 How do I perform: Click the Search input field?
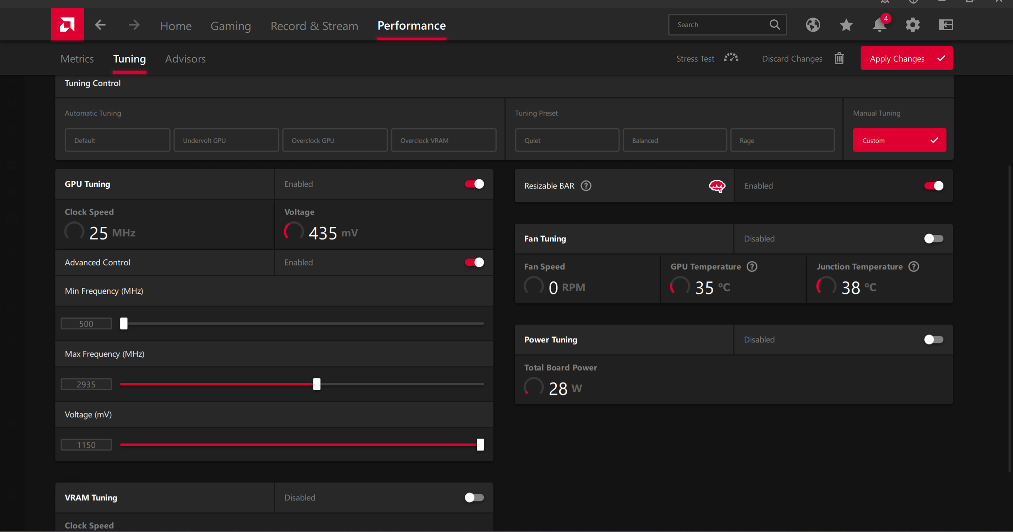[x=720, y=25]
